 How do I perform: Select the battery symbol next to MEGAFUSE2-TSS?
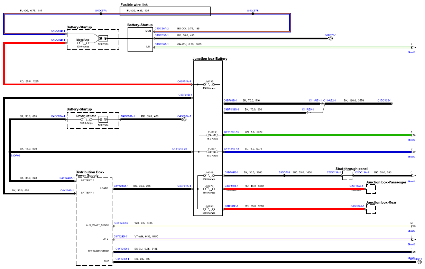(x=103, y=119)
